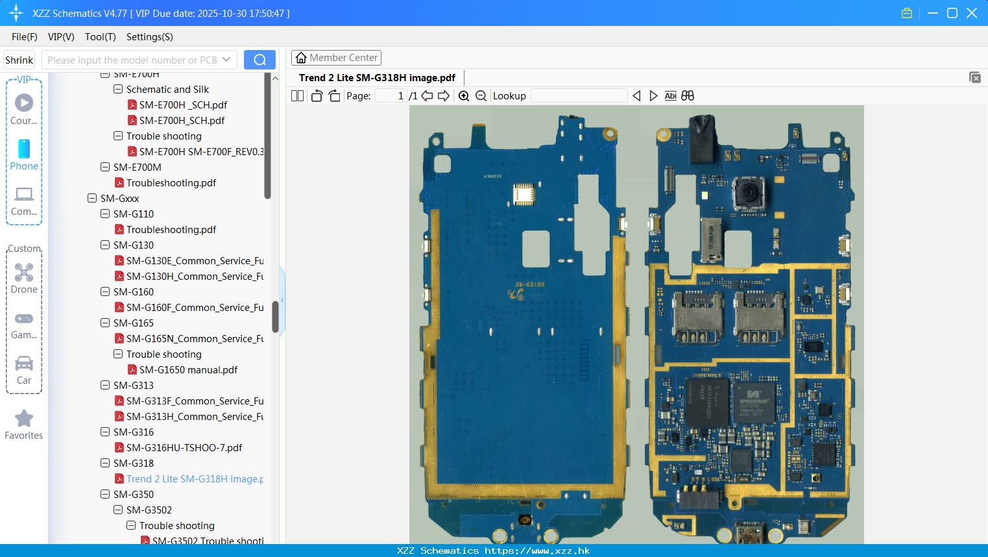Toggle two-page view icon
This screenshot has width=988, height=557.
(x=297, y=95)
